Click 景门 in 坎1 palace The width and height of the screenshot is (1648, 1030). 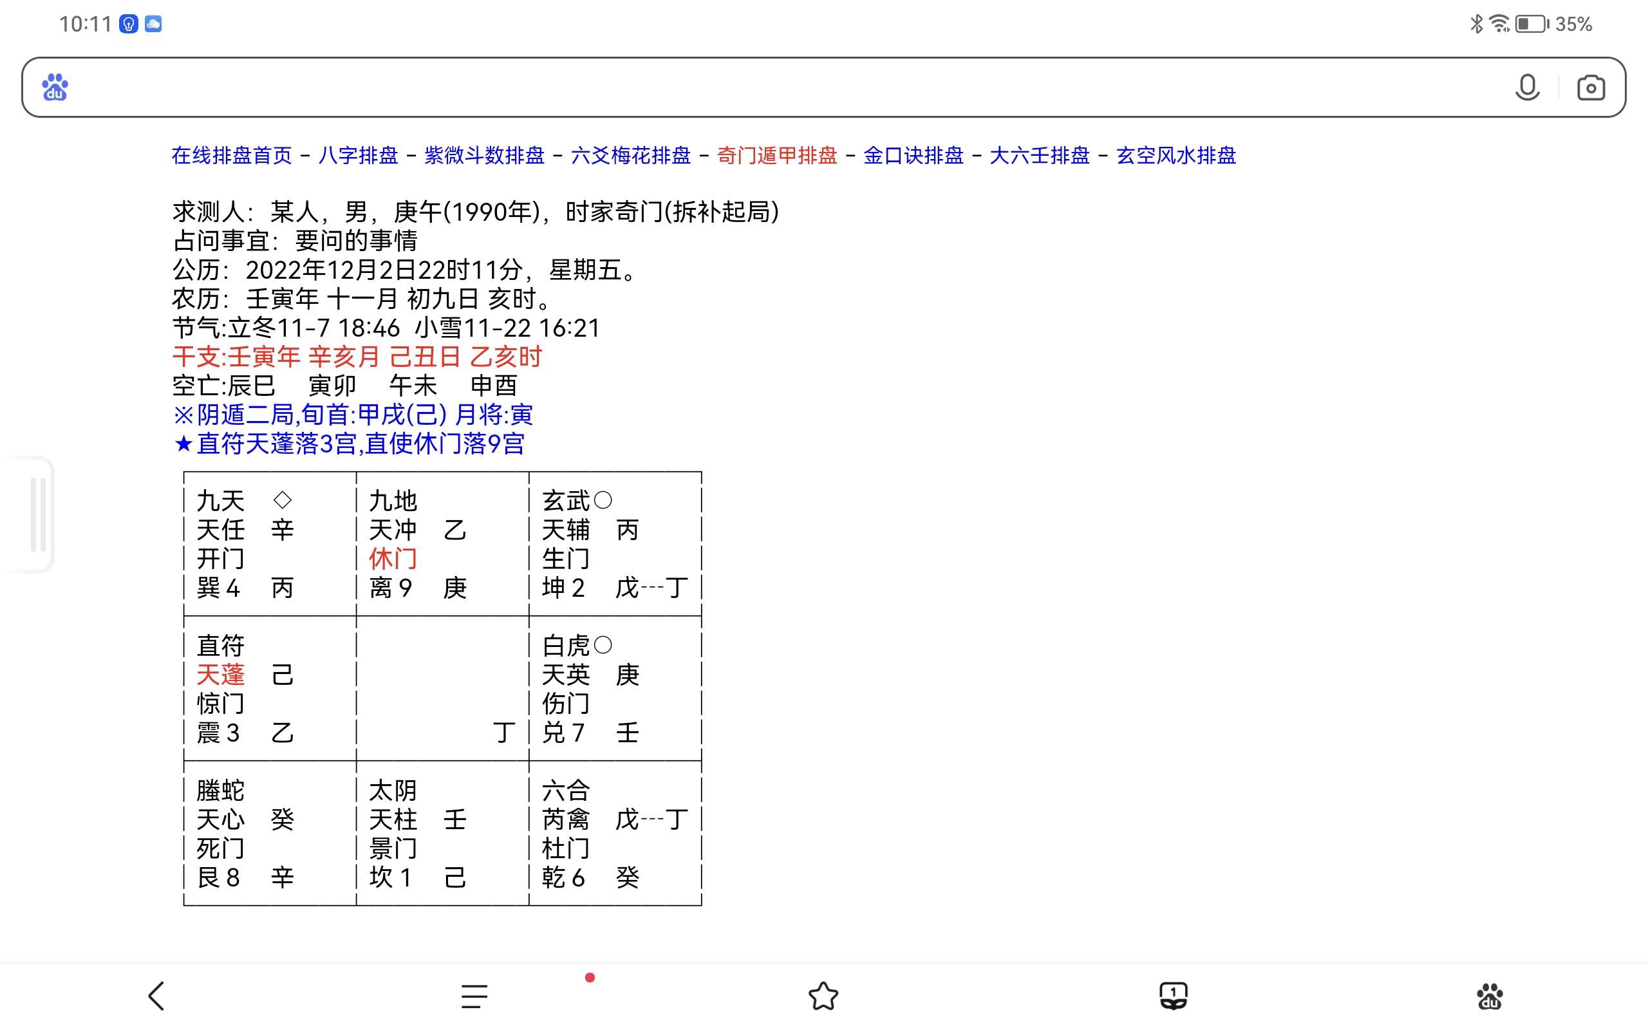(392, 849)
